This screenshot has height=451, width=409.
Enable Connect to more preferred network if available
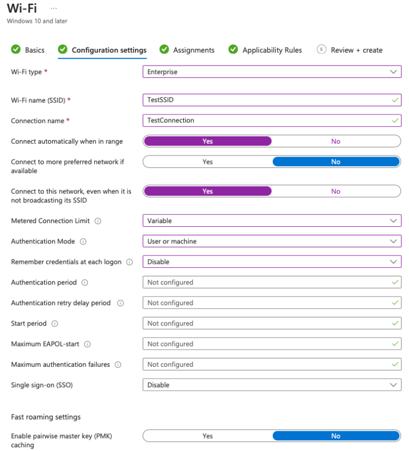point(208,161)
